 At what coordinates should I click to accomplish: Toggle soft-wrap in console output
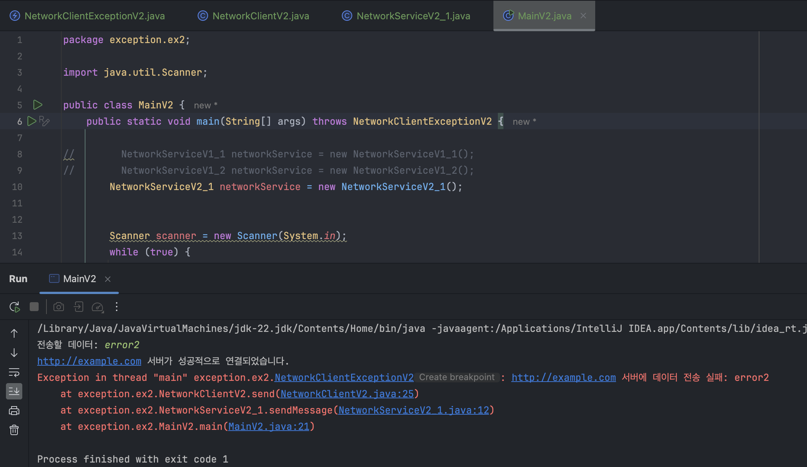point(14,372)
